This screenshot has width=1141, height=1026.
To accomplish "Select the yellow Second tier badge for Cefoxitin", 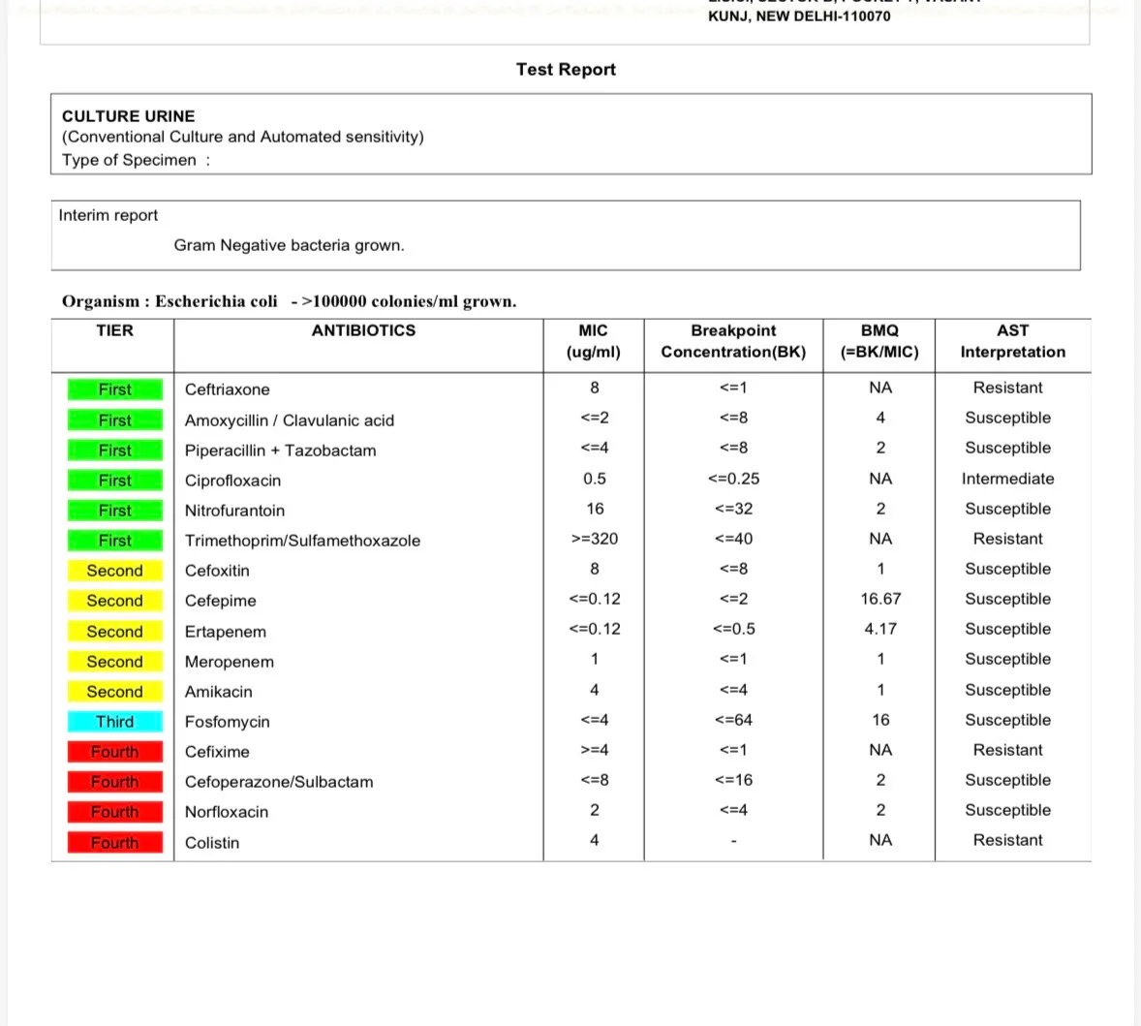I will pyautogui.click(x=115, y=571).
